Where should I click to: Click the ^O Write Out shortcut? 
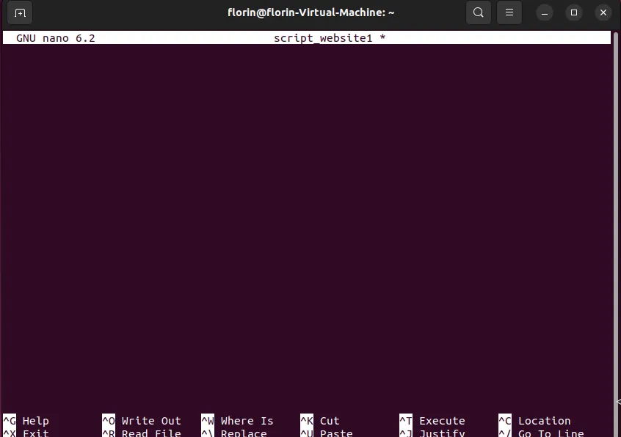pyautogui.click(x=142, y=421)
